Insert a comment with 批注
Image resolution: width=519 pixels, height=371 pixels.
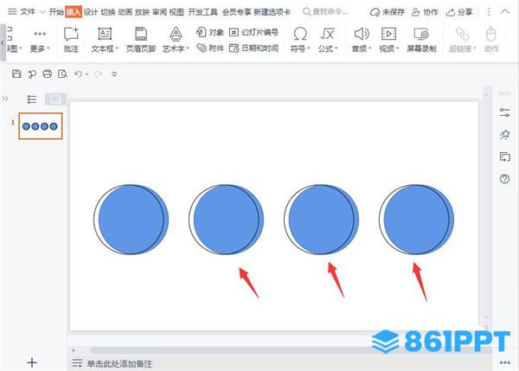coord(71,40)
